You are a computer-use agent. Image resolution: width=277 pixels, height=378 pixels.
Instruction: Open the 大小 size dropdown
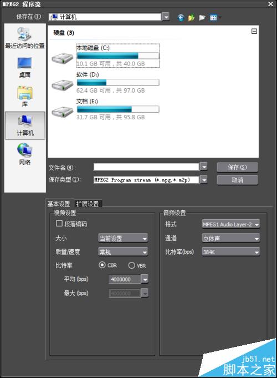(123, 238)
